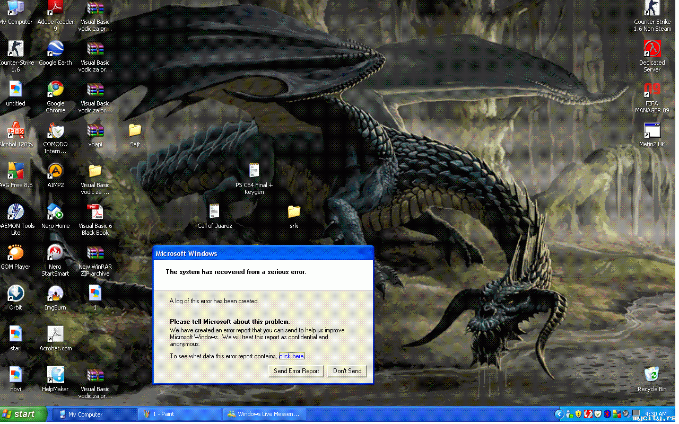Select the AVG Free 8.5 icon
Viewport: 679px width, 424px height.
click(16, 175)
